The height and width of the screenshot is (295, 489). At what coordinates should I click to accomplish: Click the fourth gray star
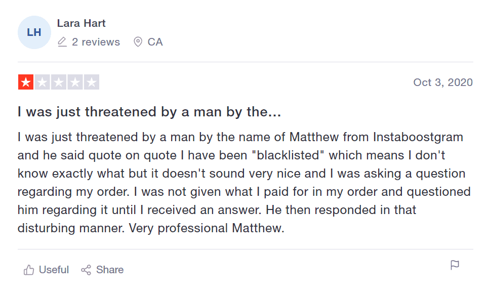[x=75, y=82]
